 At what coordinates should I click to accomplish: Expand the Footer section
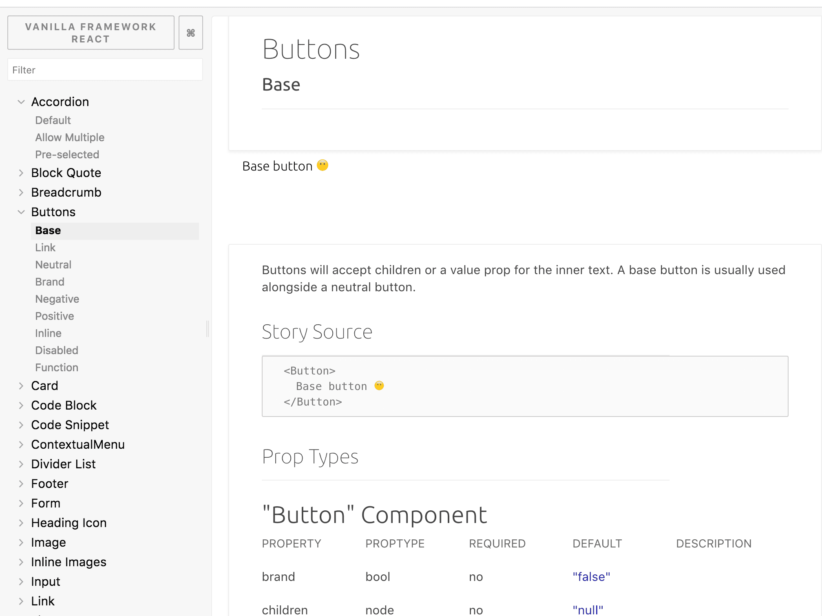click(x=49, y=483)
